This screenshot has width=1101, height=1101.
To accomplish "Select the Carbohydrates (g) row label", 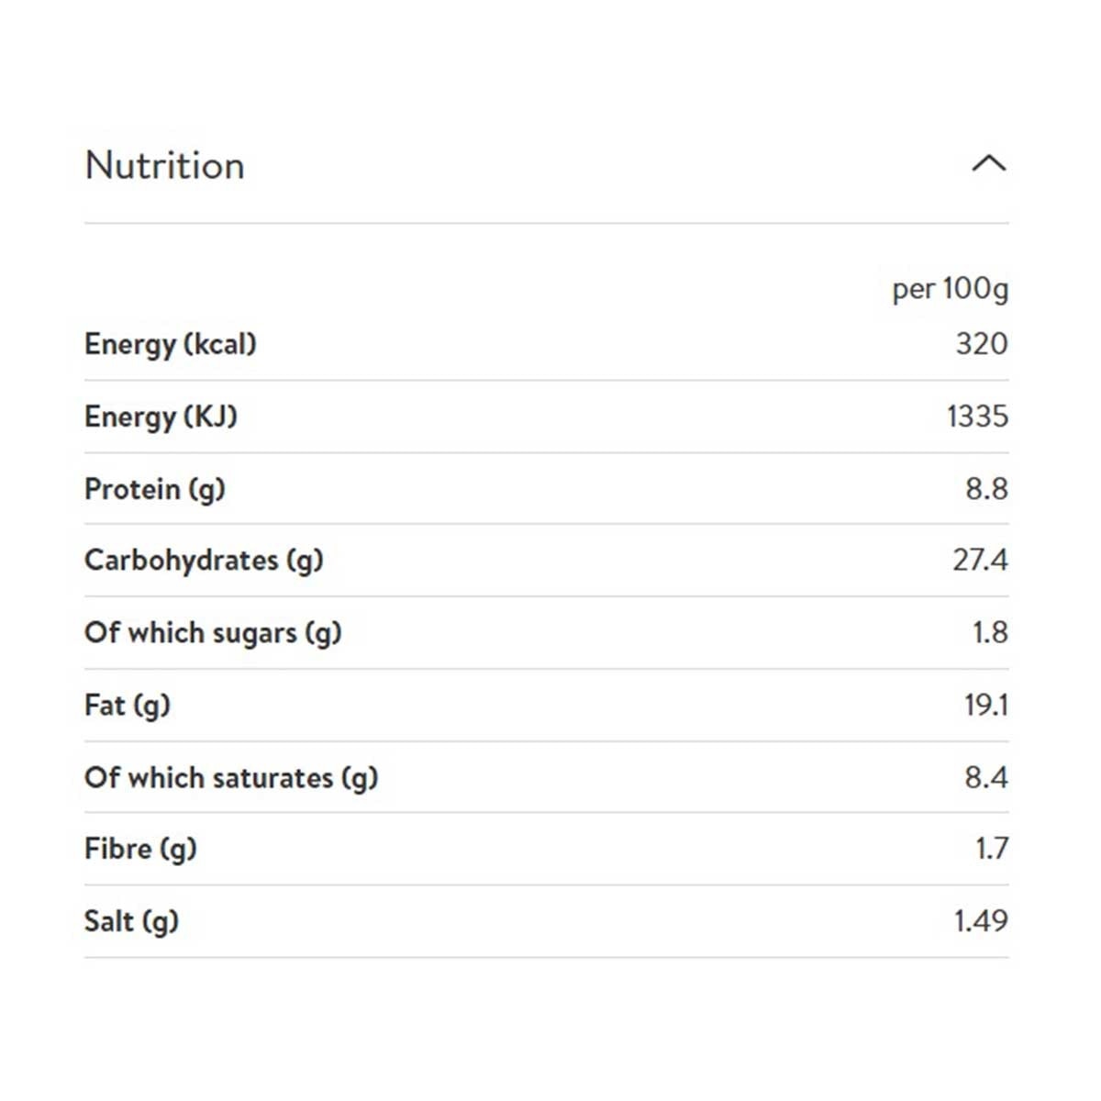I will (204, 561).
